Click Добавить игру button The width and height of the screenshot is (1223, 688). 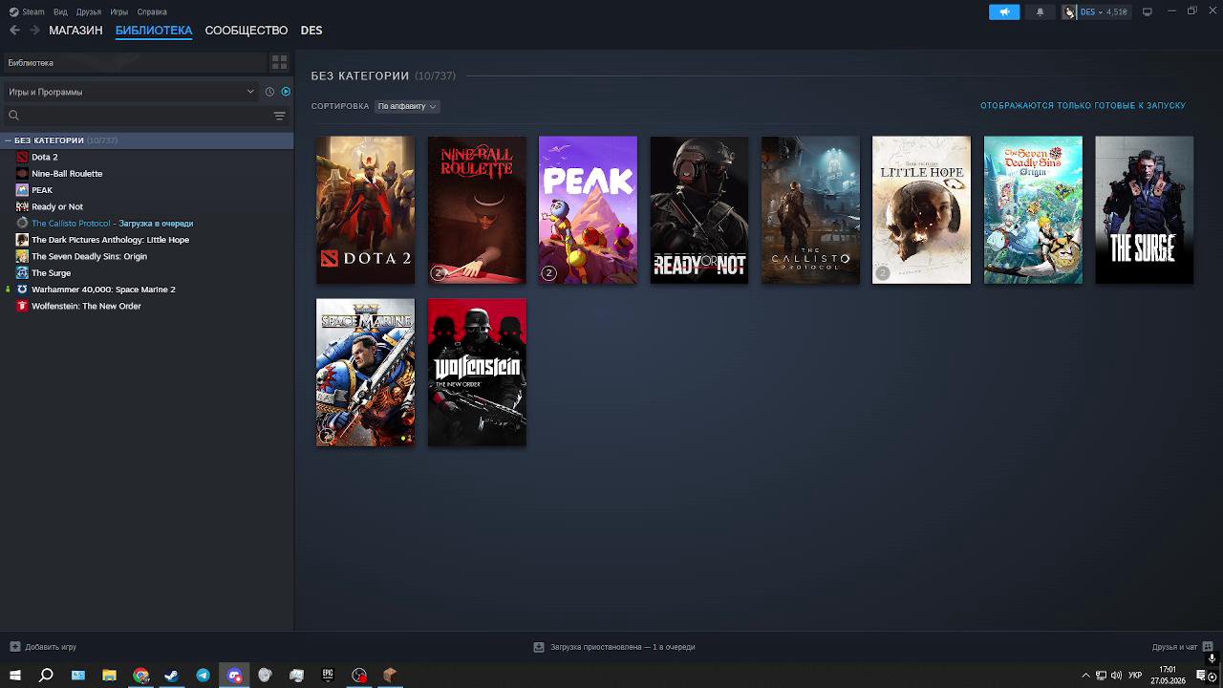pyautogui.click(x=42, y=647)
